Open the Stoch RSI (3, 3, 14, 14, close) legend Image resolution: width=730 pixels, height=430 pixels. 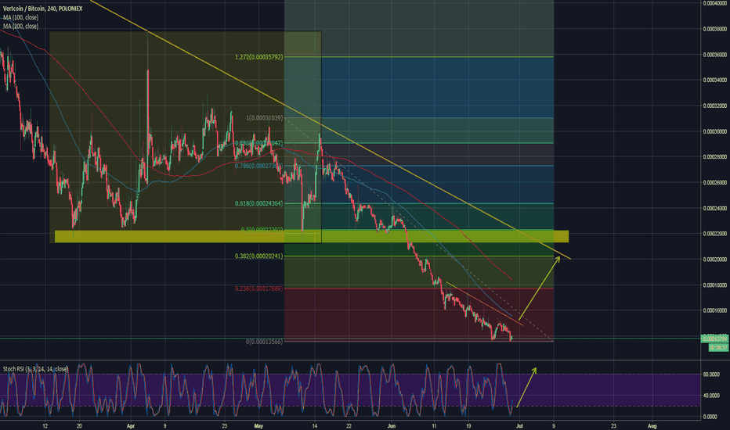click(35, 369)
